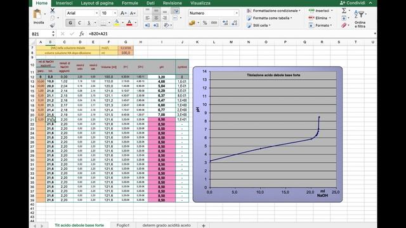The image size is (406, 228).
Task: Decrease font size with smaller A
Action: coord(133,13)
